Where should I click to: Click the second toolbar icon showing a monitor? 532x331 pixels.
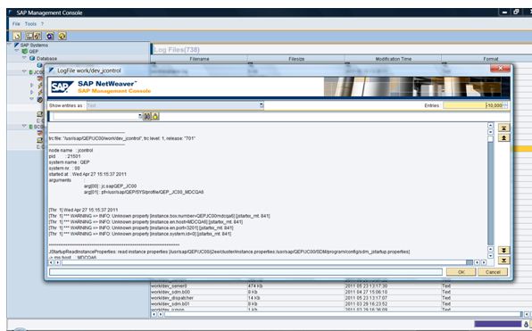(x=29, y=36)
